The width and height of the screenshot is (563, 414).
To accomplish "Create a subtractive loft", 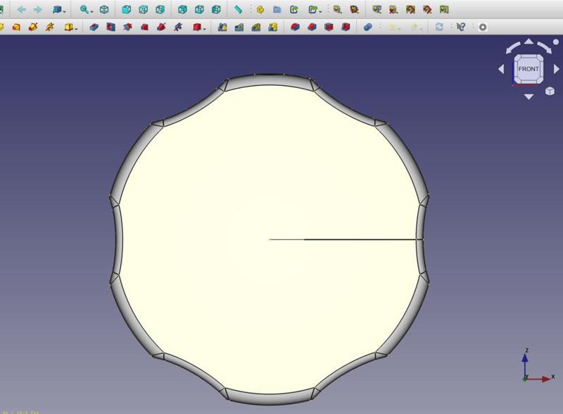I will click(145, 27).
